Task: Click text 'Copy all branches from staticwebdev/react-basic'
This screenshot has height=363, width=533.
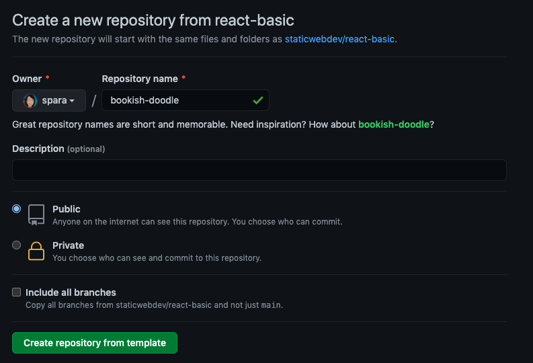Action: [x=119, y=305]
